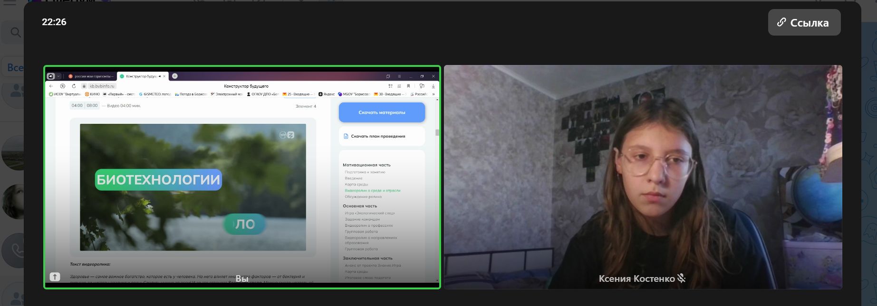Open the МБОУ "Борисовс bookmark
Viewport: 877px width, 306px height.
[x=354, y=94]
